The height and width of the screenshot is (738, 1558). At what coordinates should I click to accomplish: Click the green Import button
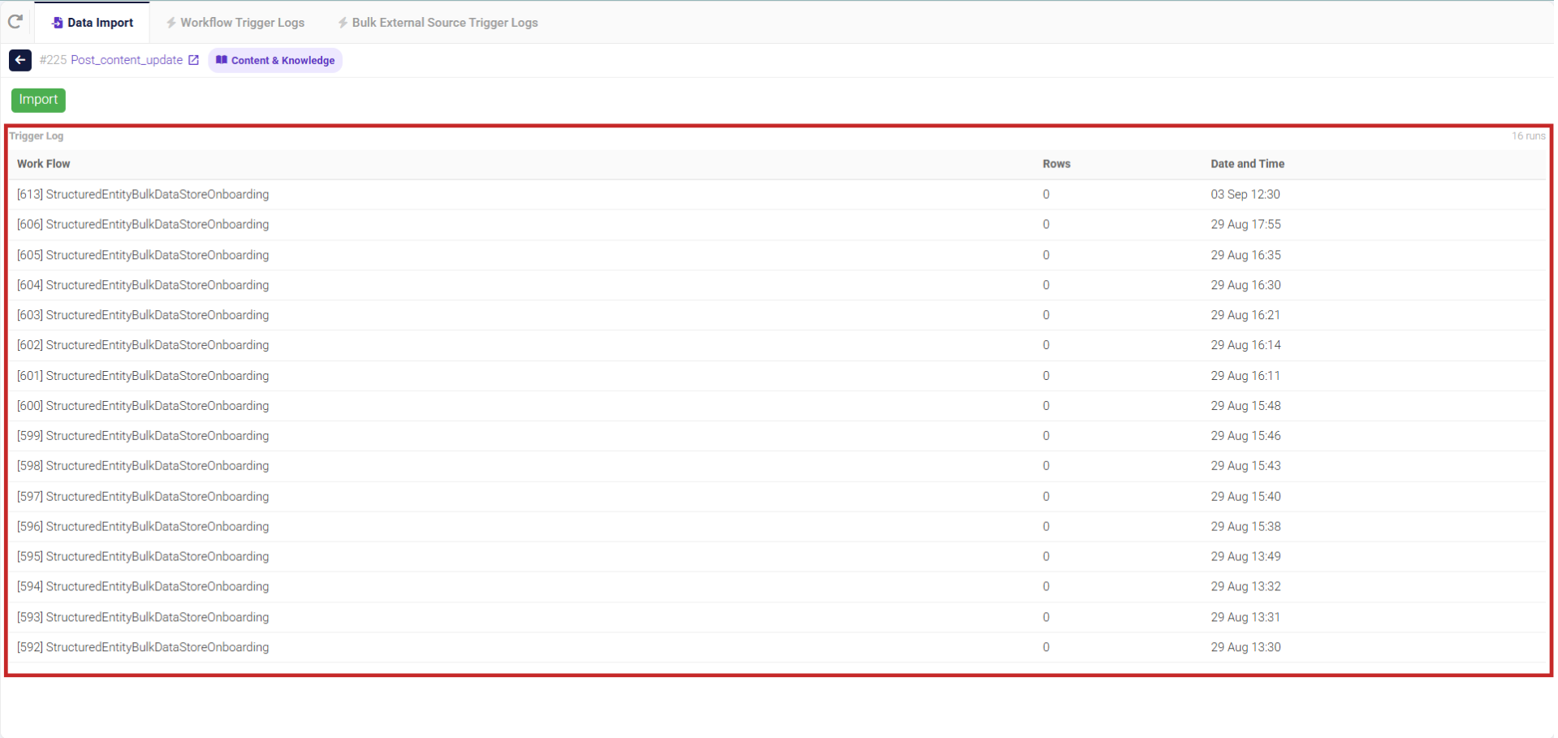[x=38, y=100]
